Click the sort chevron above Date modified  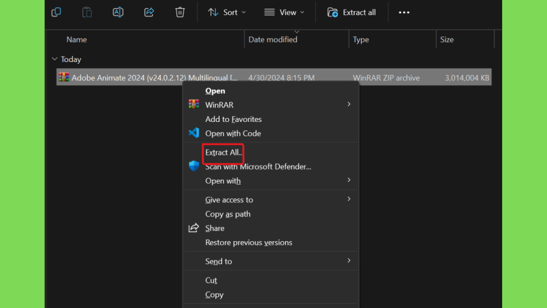[x=296, y=32]
